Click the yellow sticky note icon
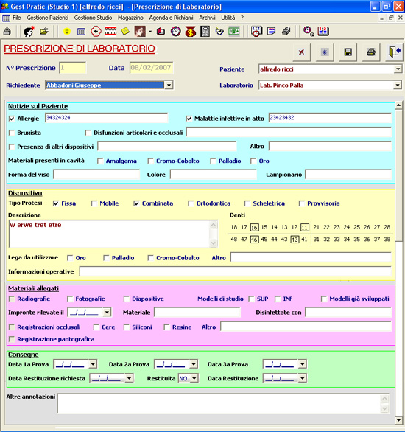The height and width of the screenshot is (432, 405). (125, 31)
